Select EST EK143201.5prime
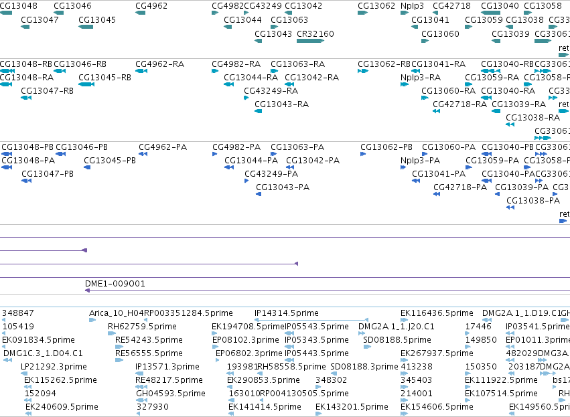The height and width of the screenshot is (417, 570). click(x=352, y=407)
